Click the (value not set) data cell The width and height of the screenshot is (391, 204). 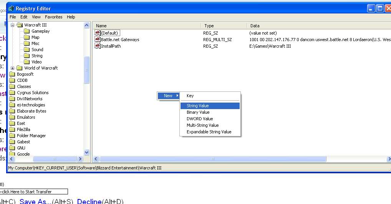point(263,33)
